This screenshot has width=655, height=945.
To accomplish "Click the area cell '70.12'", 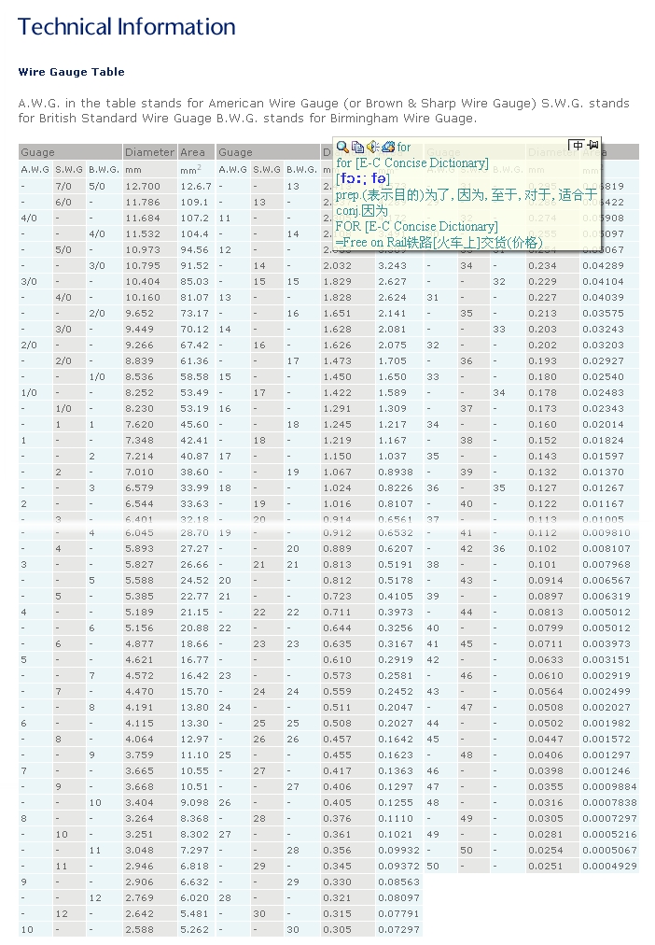I will pos(194,329).
